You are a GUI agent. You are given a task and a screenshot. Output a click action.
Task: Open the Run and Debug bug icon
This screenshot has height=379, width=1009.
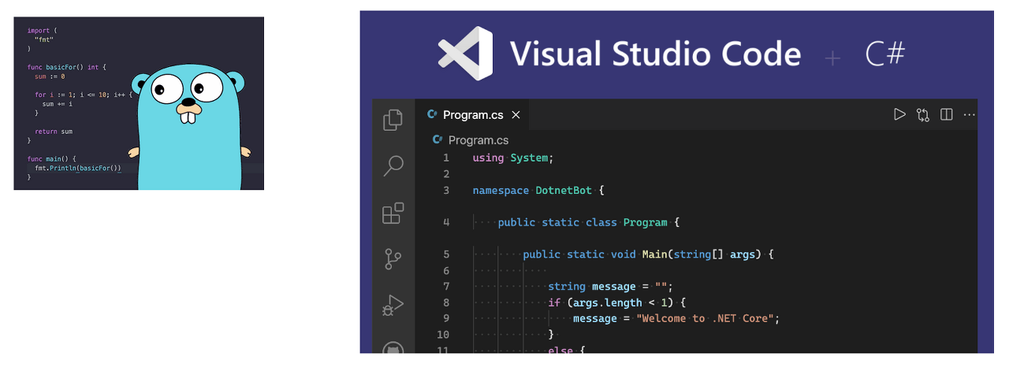(x=393, y=305)
